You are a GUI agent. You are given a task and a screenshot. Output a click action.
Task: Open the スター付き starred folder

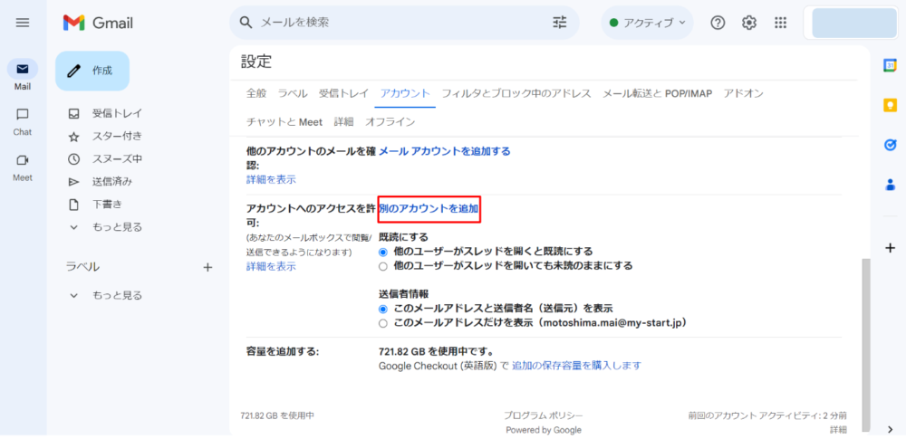(117, 137)
